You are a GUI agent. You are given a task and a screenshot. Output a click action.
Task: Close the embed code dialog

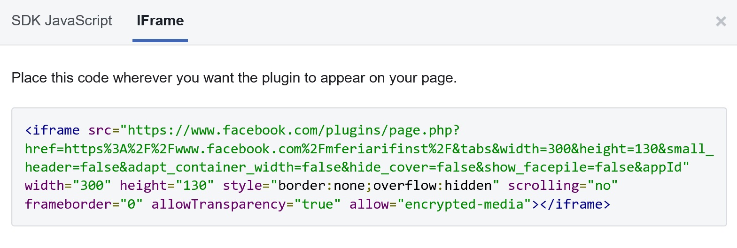tap(721, 22)
